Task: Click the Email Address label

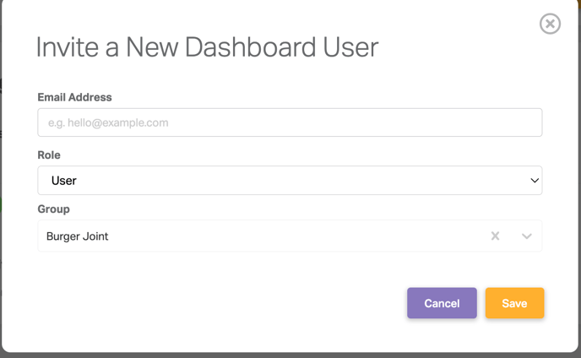Action: (x=74, y=97)
